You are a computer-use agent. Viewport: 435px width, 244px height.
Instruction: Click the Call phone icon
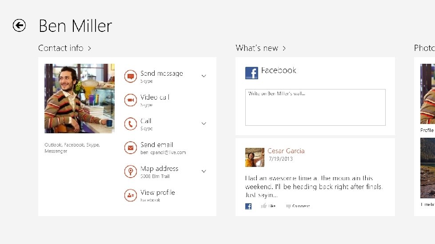pyautogui.click(x=130, y=124)
